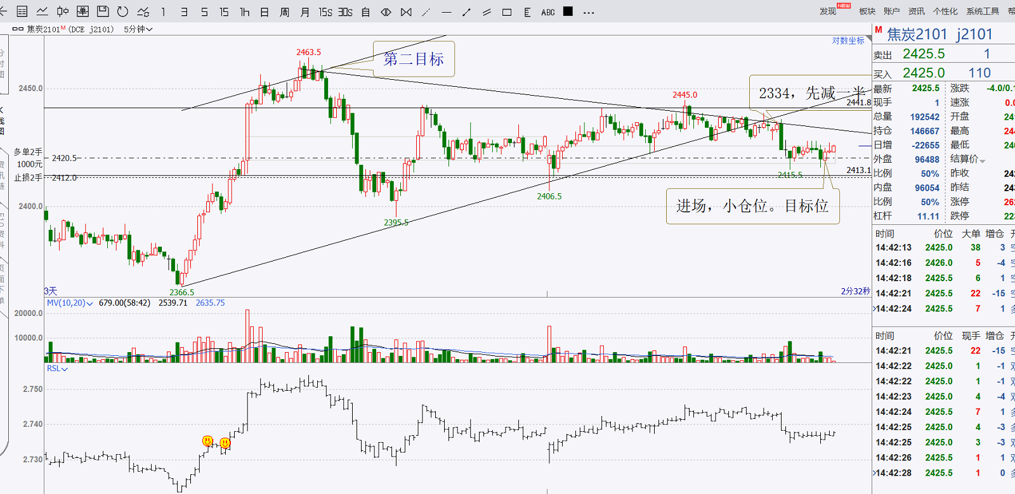Viewport: 1015px width, 494px height.
Task: Open the quote list icon in toolbar
Action: pos(22,11)
